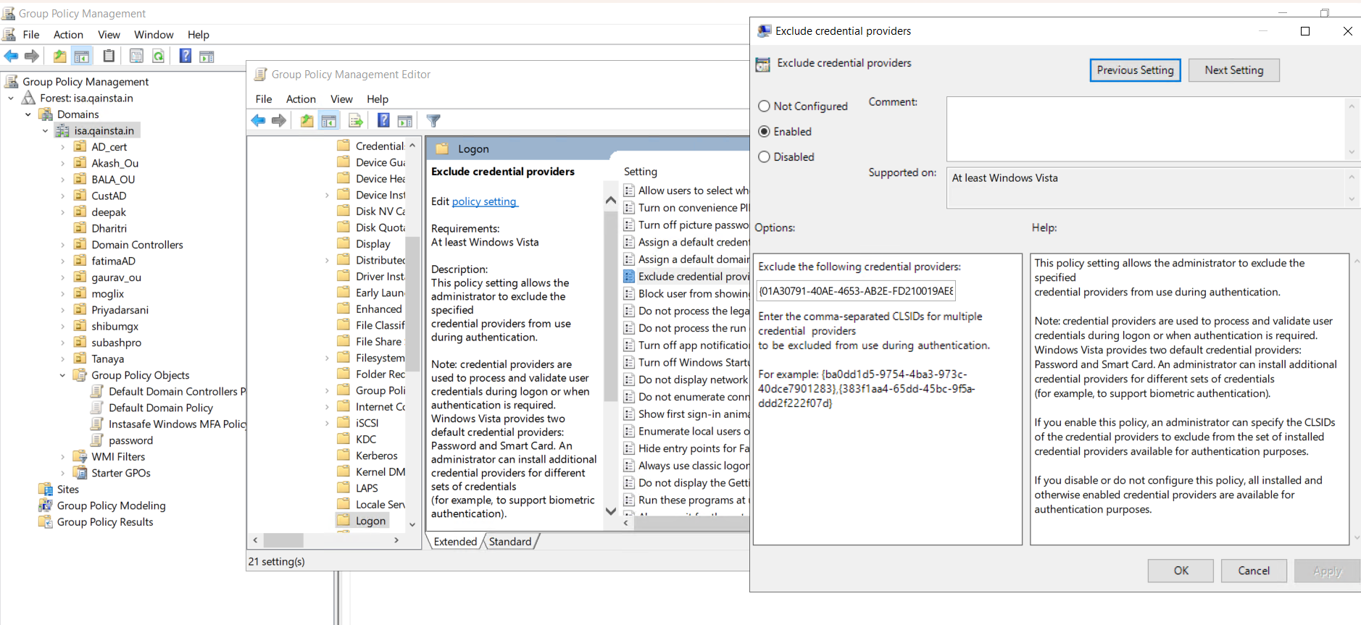Select 'Block user from showing' setting row
Screen dimensions: 1361x625
pos(686,294)
